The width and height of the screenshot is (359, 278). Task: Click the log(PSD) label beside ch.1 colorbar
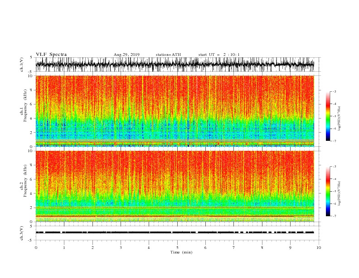[340, 119]
